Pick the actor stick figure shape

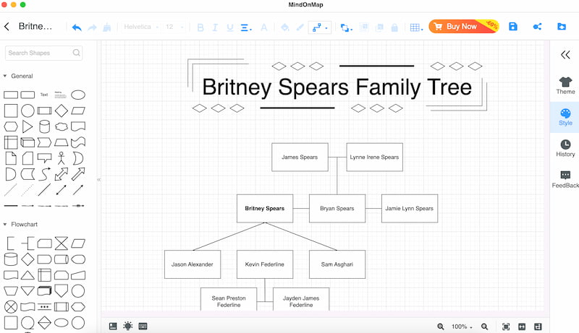point(62,158)
